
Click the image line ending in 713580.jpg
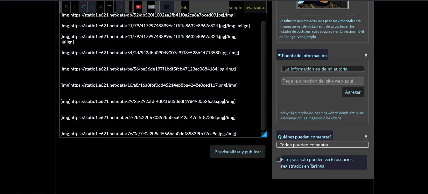pos(150,53)
